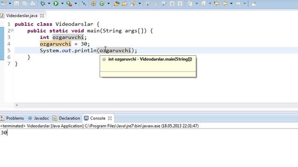Switch to the Declaration tab

pyautogui.click(x=69, y=118)
